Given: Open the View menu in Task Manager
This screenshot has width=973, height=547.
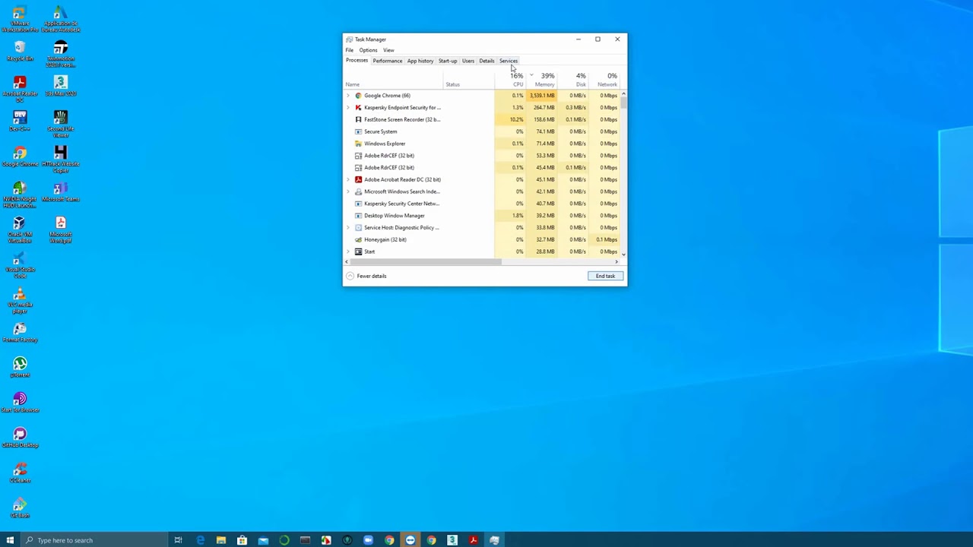Looking at the screenshot, I should pyautogui.click(x=388, y=50).
